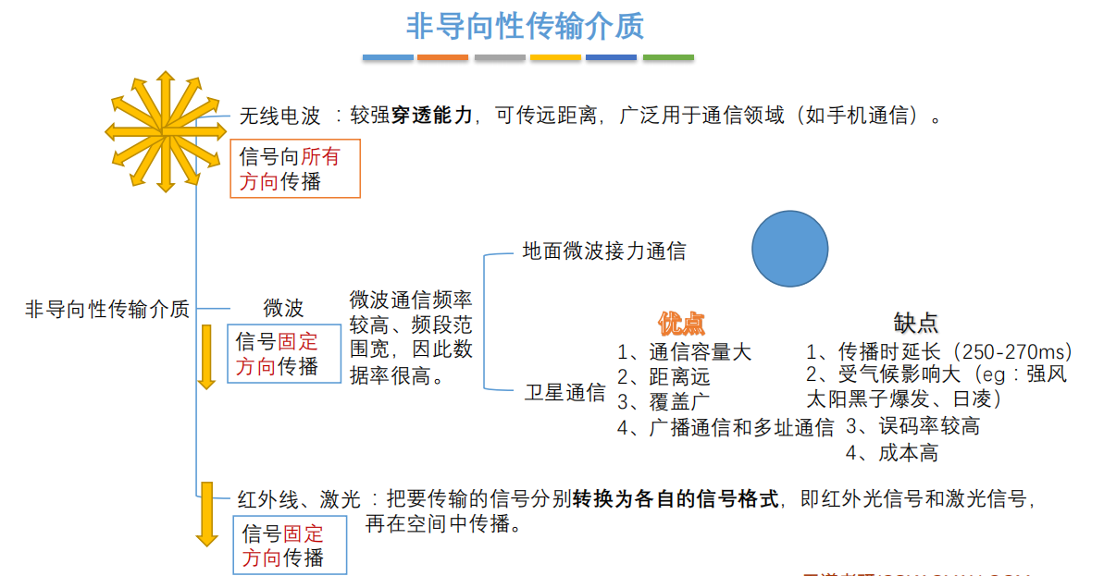This screenshot has width=1104, height=576.
Task: Toggle the orange 信号向所有方向传播 box
Action: tap(294, 168)
